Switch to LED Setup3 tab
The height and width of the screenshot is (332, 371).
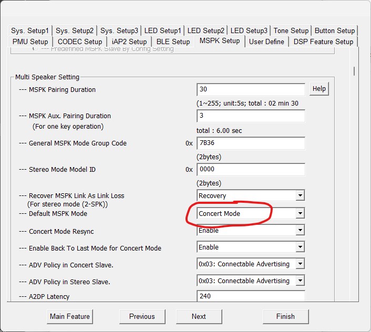249,31
